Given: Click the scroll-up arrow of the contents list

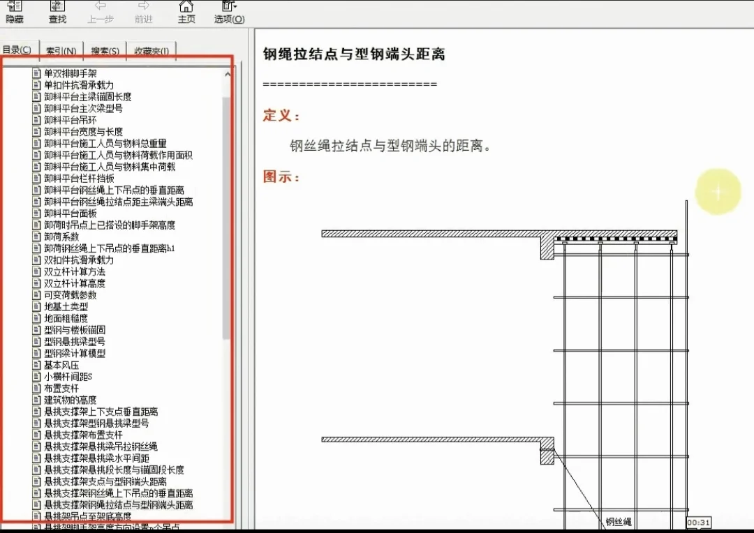Looking at the screenshot, I should click(x=229, y=73).
